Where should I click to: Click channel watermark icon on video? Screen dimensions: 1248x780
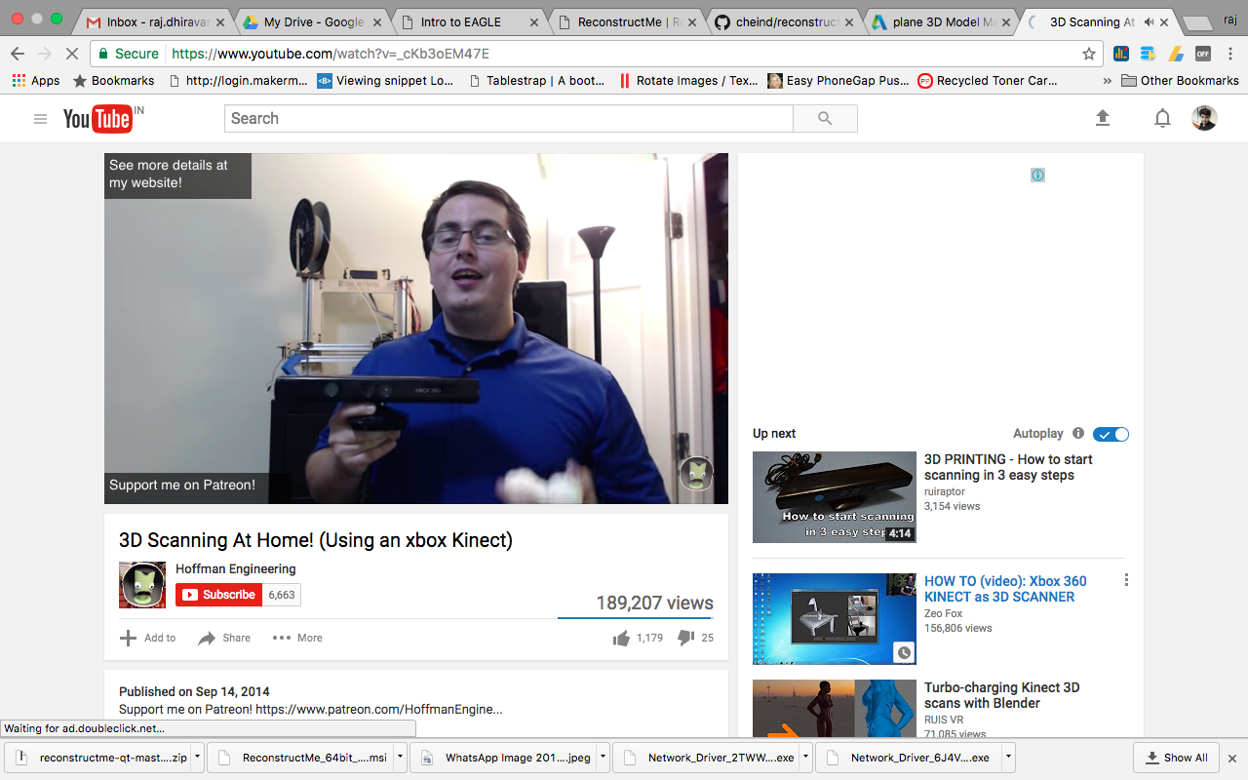[696, 473]
